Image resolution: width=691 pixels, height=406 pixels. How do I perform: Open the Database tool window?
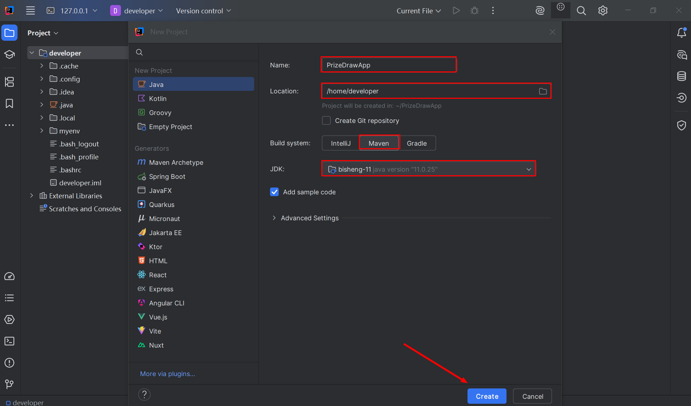click(681, 76)
